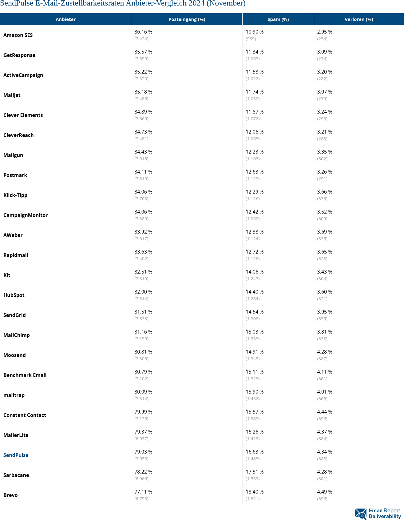Select the Klick-Tipp provider name

tap(15, 195)
